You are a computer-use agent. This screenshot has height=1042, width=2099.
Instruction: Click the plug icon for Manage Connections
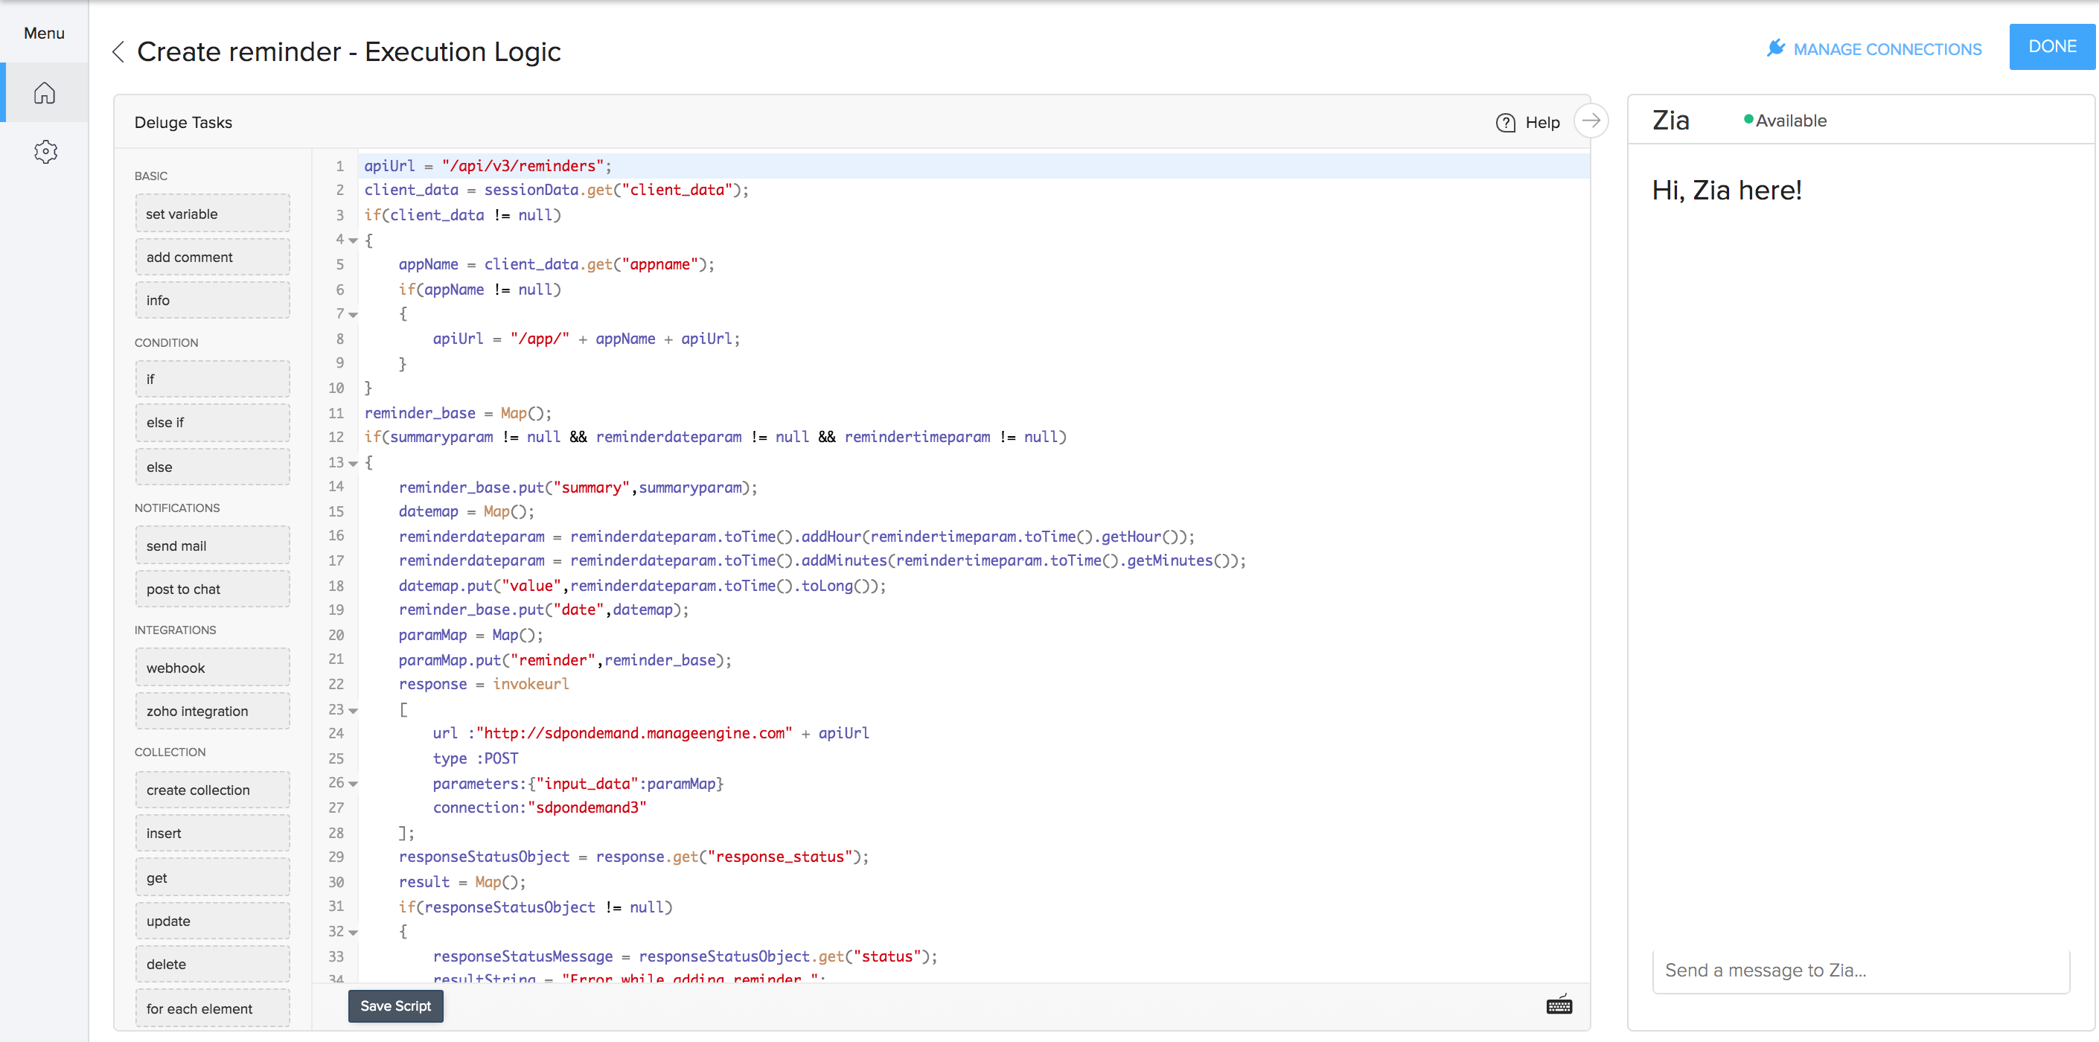[1775, 48]
